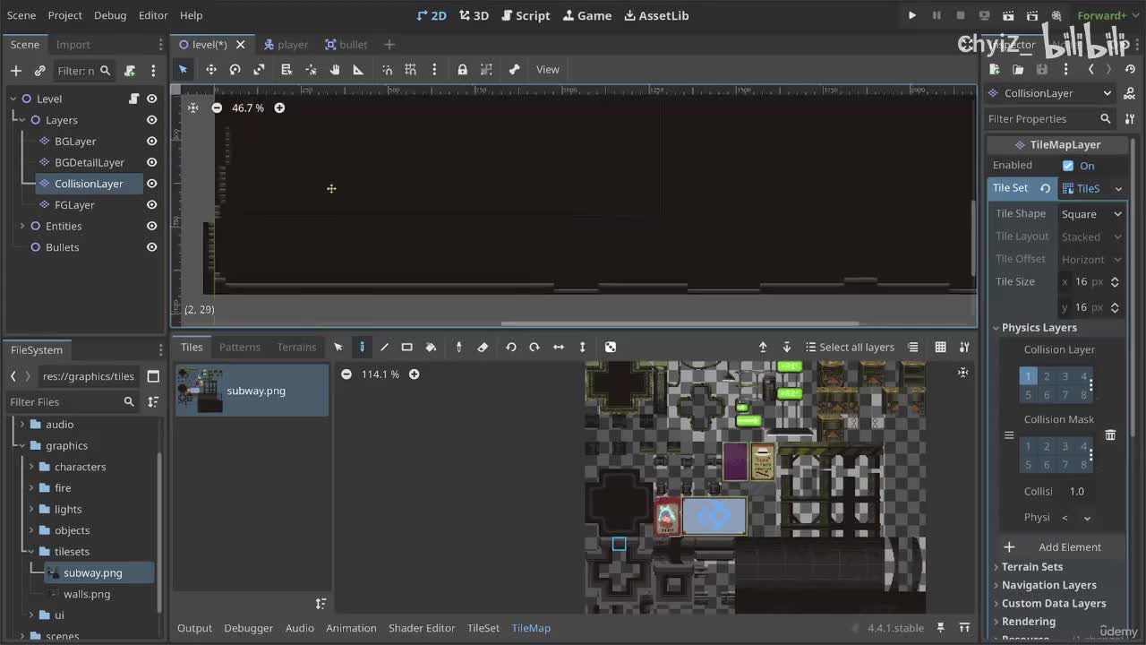Expand the Entities node
The image size is (1146, 645).
point(22,227)
